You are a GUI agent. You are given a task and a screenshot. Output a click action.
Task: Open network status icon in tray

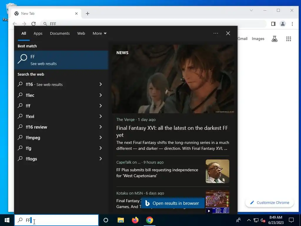click(256, 220)
